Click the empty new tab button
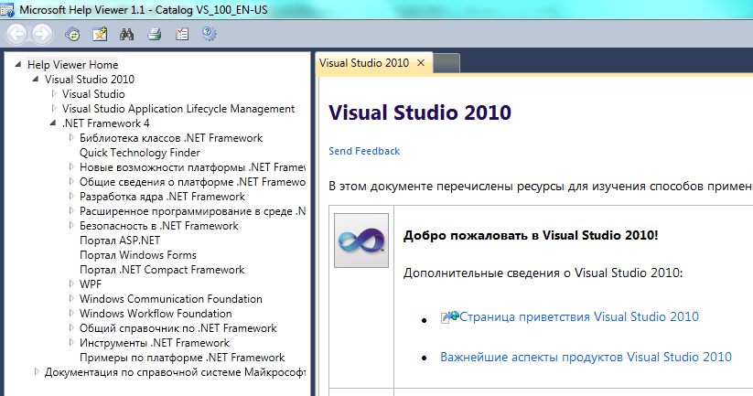The width and height of the screenshot is (753, 396). [x=446, y=63]
